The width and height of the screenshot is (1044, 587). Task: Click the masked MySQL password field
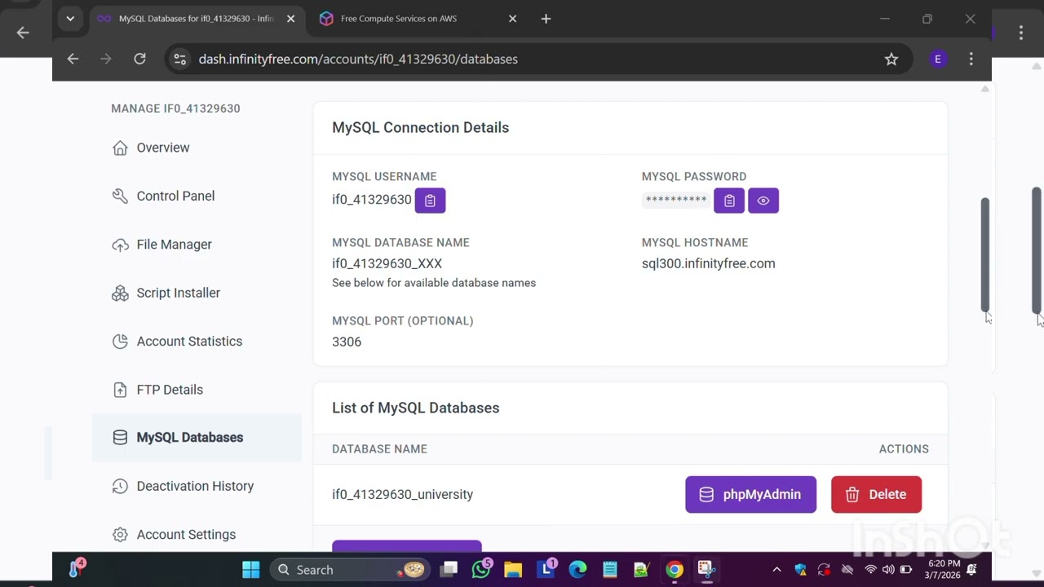[675, 200]
